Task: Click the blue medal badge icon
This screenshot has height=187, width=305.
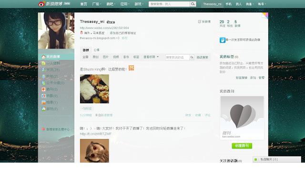Action: point(223,40)
